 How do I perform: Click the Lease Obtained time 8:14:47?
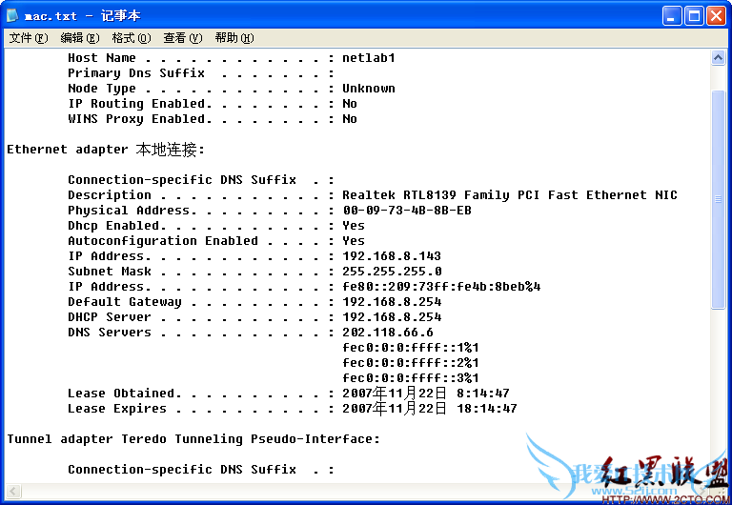point(482,394)
